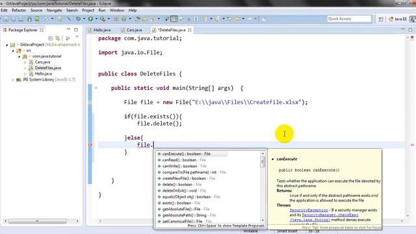Viewport: 416px width, 234px height.
Task: Open the Run button dropdown arrow
Action: point(96,19)
